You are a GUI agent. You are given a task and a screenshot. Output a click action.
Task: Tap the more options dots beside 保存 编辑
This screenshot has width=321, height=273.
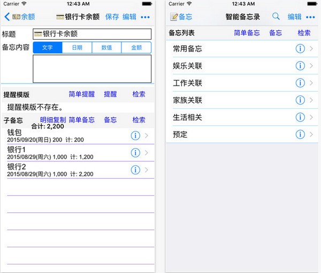tap(145, 17)
